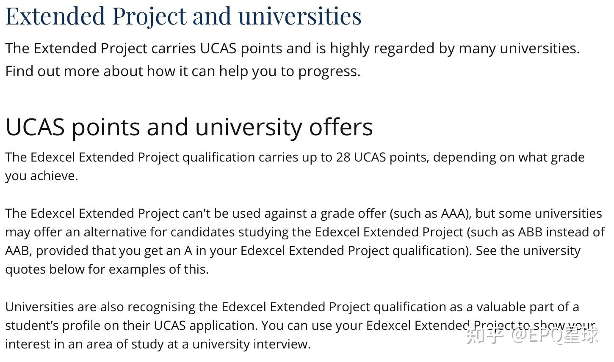Click the words "UCAS application." in the last paragraph

pyautogui.click(x=205, y=325)
